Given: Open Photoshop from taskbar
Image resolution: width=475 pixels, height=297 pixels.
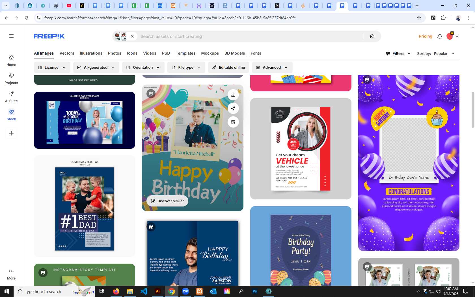Looking at the screenshot, I should click(x=255, y=291).
